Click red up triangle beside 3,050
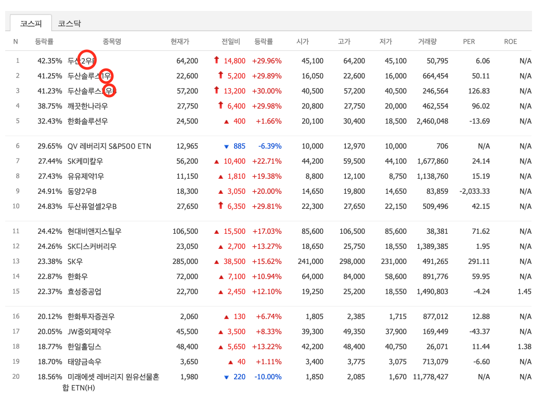 pos(220,192)
